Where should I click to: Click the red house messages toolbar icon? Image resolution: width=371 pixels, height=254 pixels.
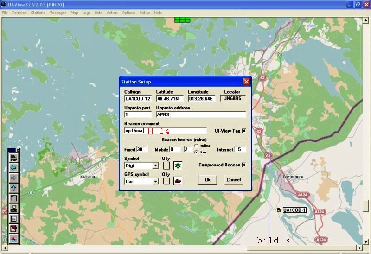pos(13,229)
